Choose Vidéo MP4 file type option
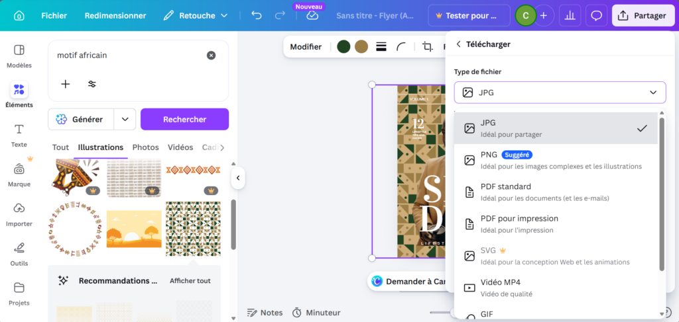 pos(556,288)
